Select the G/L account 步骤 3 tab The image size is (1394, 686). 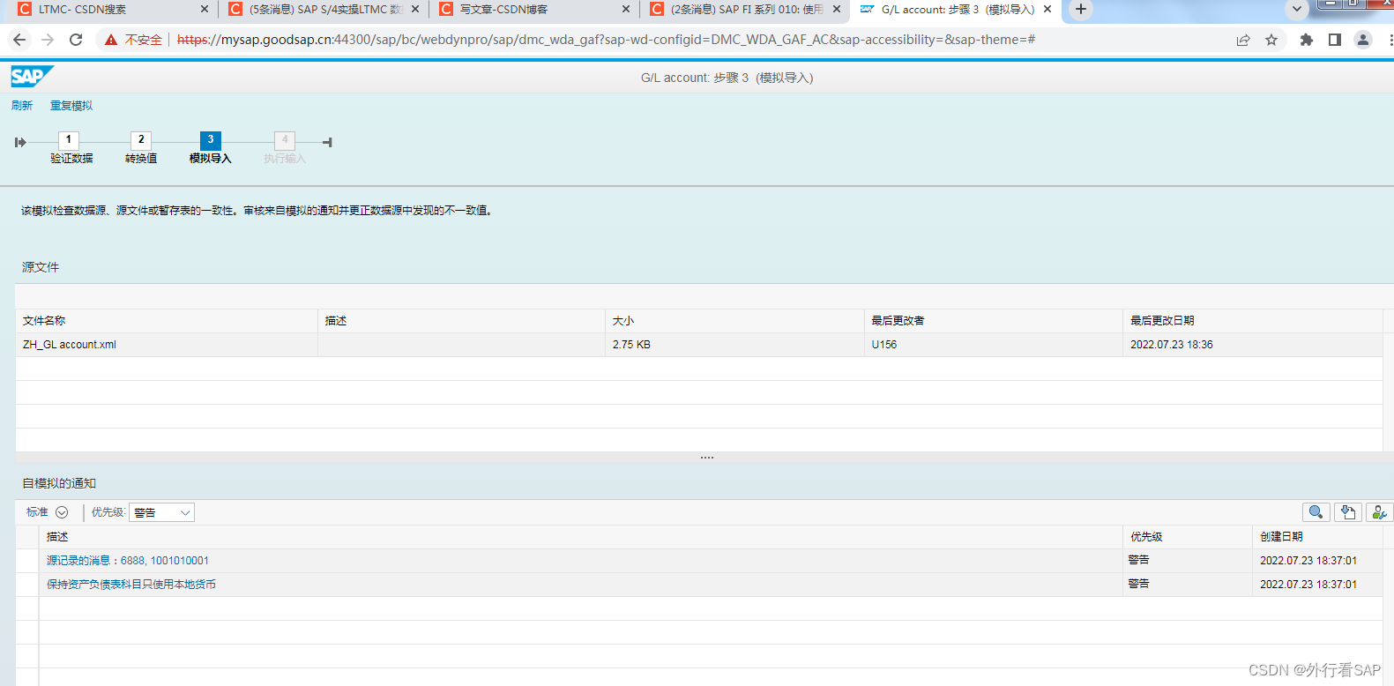point(955,10)
